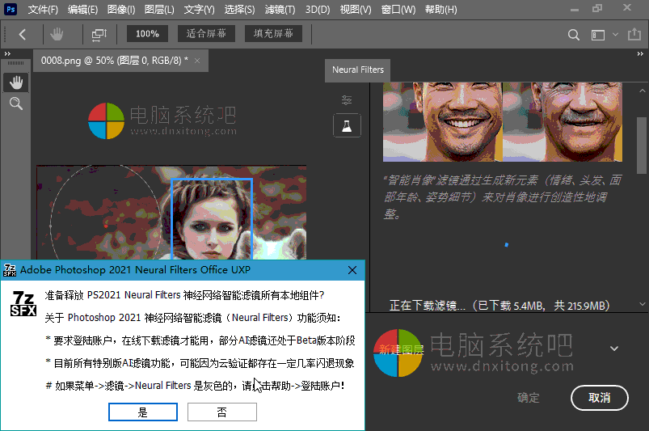Click the back arrow in options bar
The width and height of the screenshot is (649, 431).
coord(23,34)
